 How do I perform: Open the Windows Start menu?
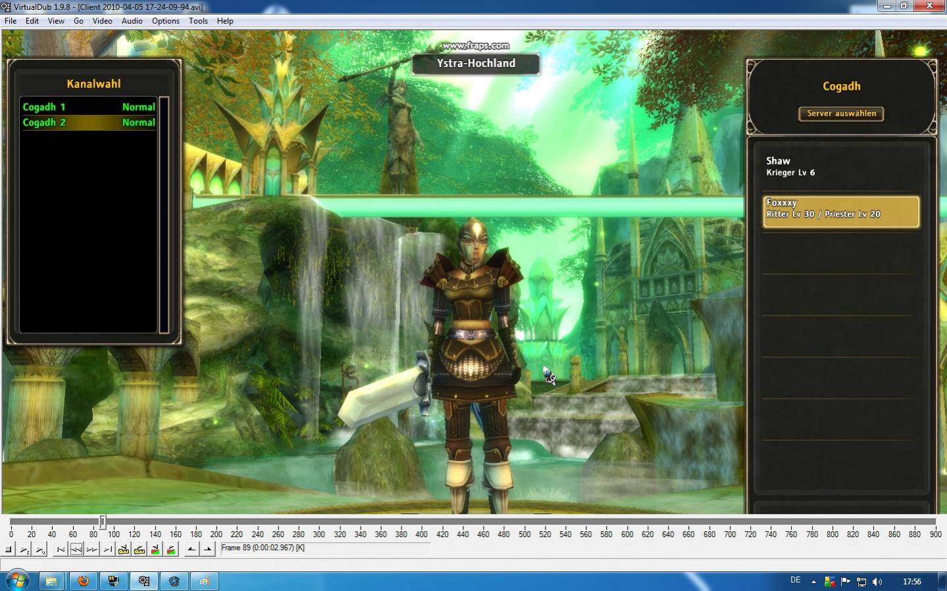(17, 581)
